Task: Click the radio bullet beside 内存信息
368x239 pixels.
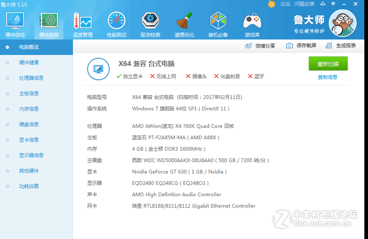Action: (7, 109)
